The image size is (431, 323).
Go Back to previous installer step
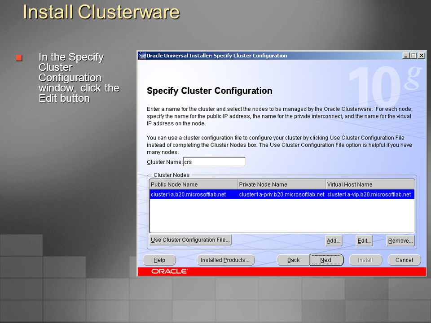293,260
